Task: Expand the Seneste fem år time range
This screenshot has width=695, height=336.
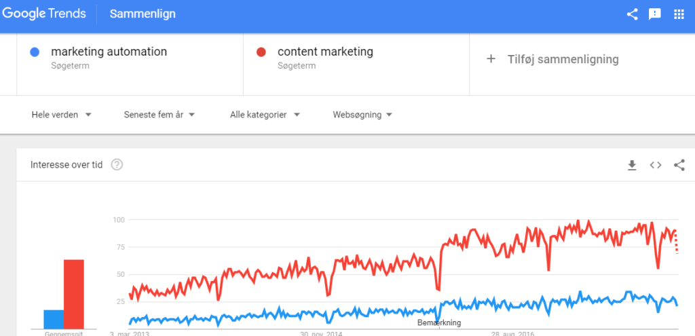Action: 159,115
